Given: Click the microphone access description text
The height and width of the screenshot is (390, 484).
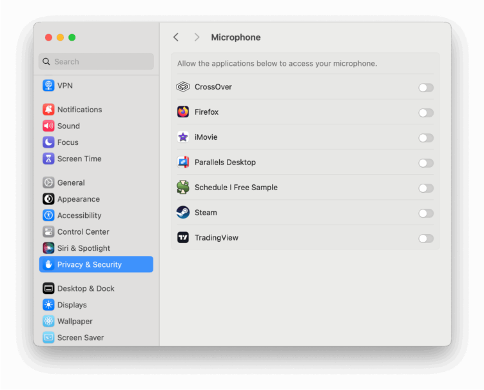Looking at the screenshot, I should pos(277,64).
